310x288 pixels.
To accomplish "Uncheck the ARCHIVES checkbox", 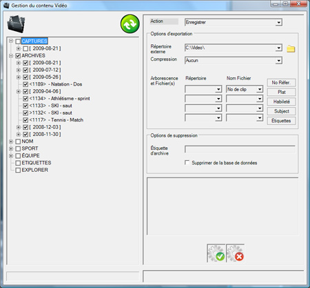I will 18,56.
